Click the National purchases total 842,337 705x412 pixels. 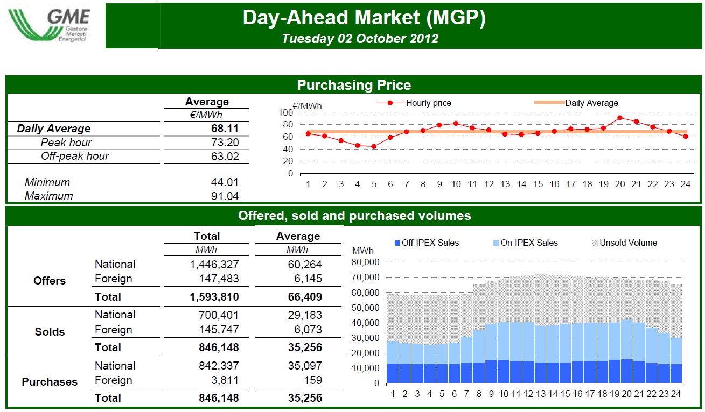(219, 366)
